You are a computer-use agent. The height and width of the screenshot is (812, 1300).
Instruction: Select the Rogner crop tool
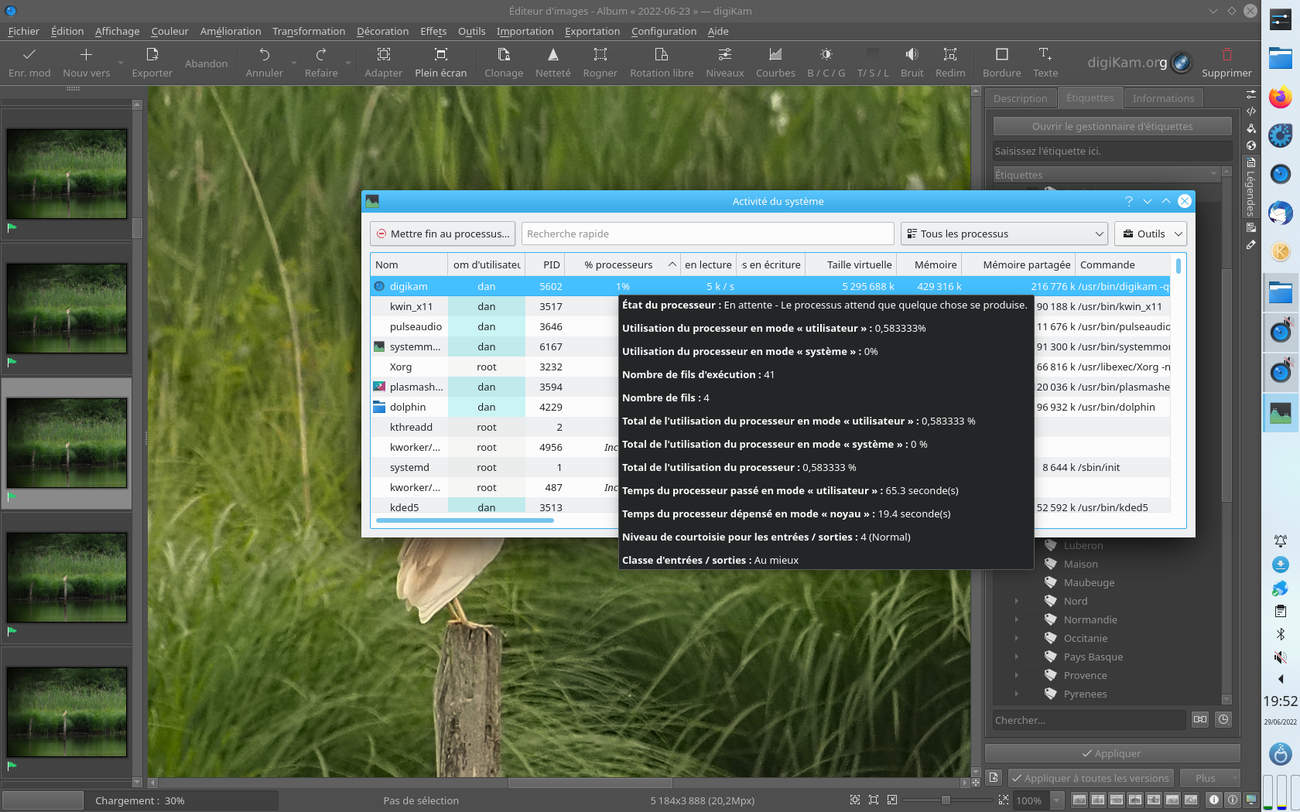coord(600,63)
